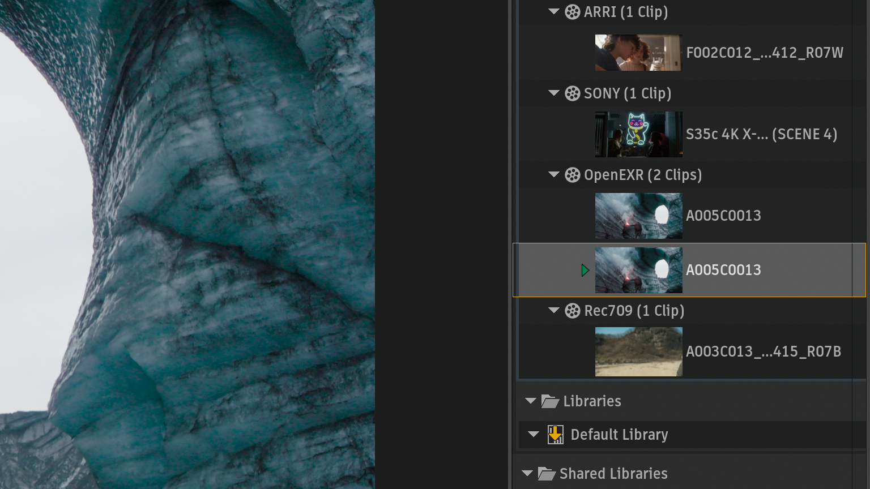Viewport: 870px width, 489px height.
Task: Click the F002C012_...412_R07W clip name
Action: (765, 53)
